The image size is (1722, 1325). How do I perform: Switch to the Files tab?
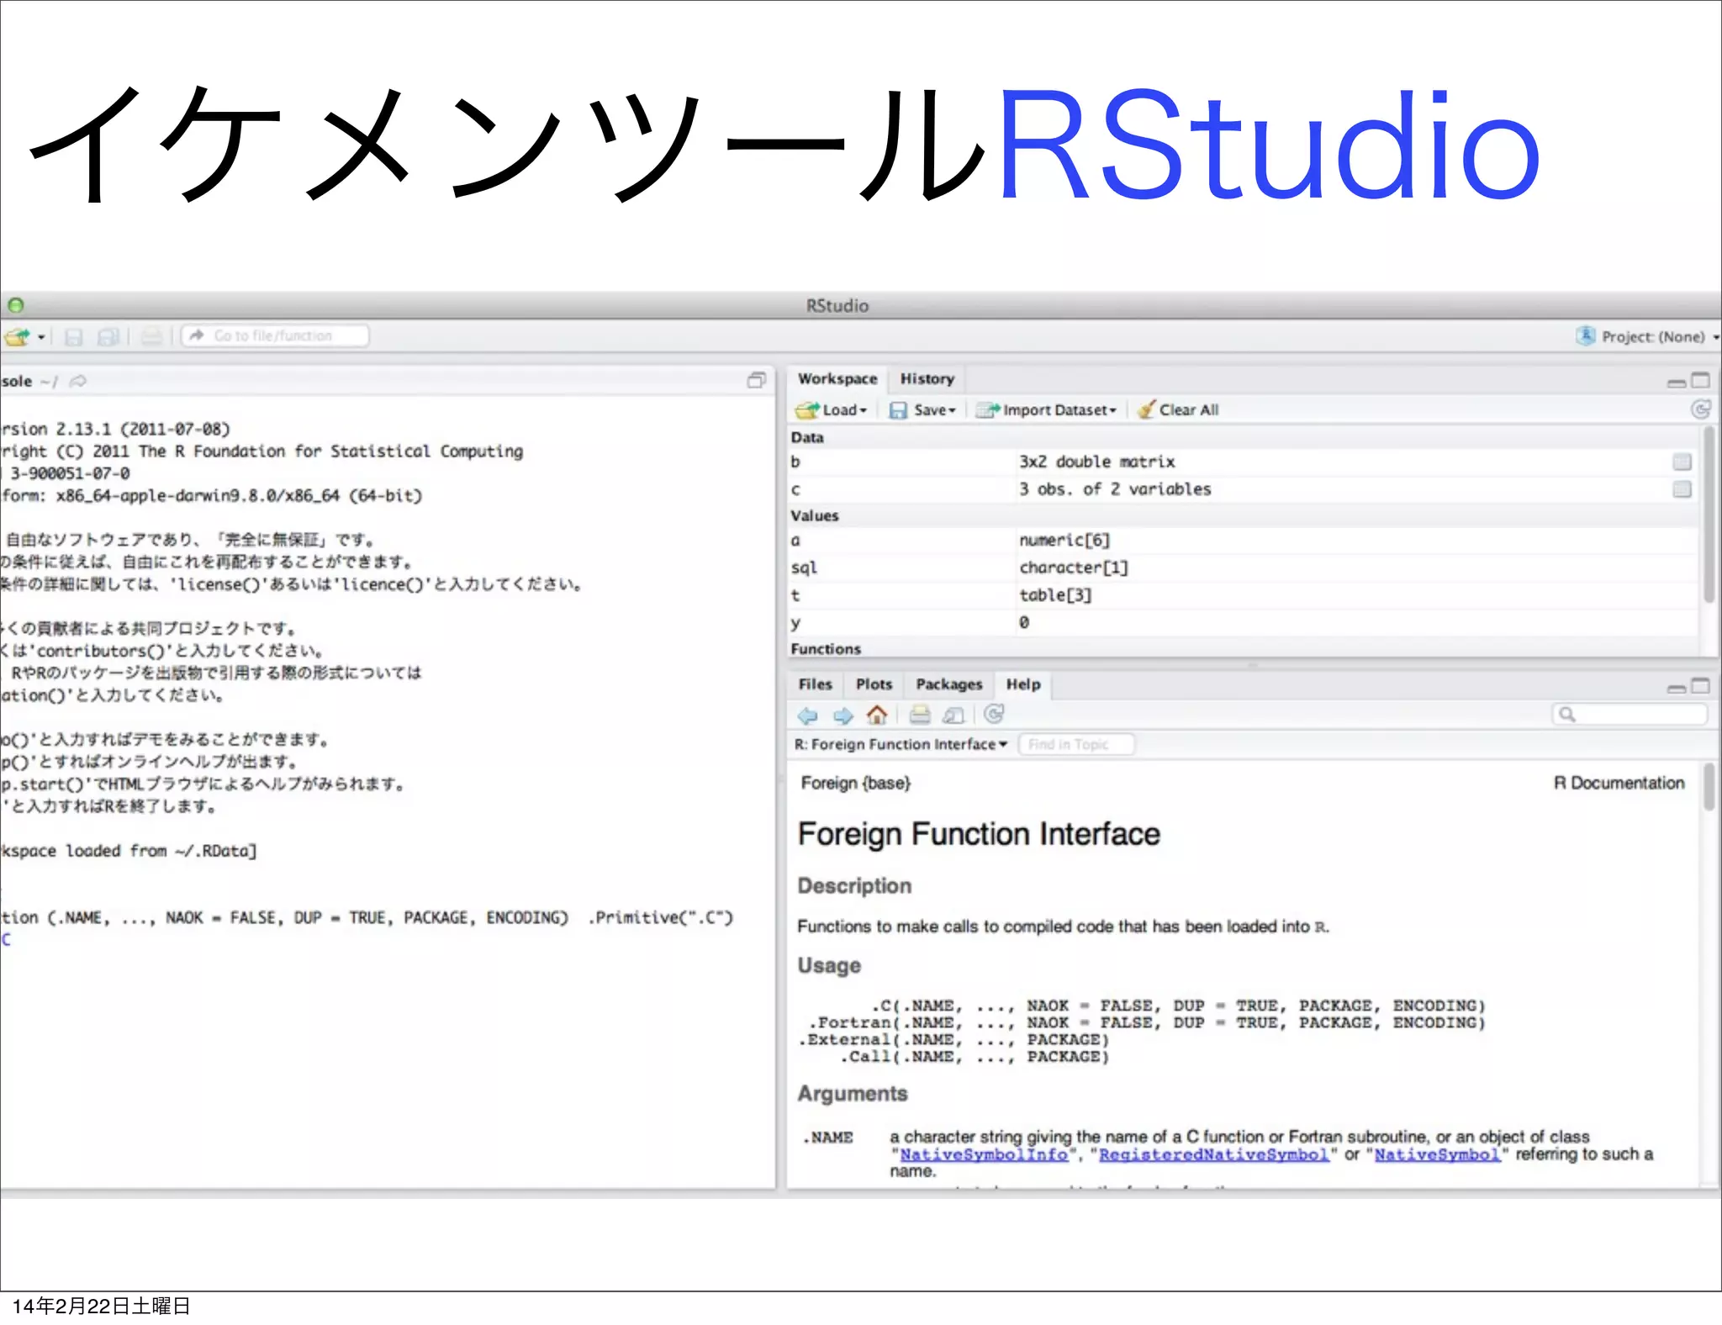(x=815, y=684)
